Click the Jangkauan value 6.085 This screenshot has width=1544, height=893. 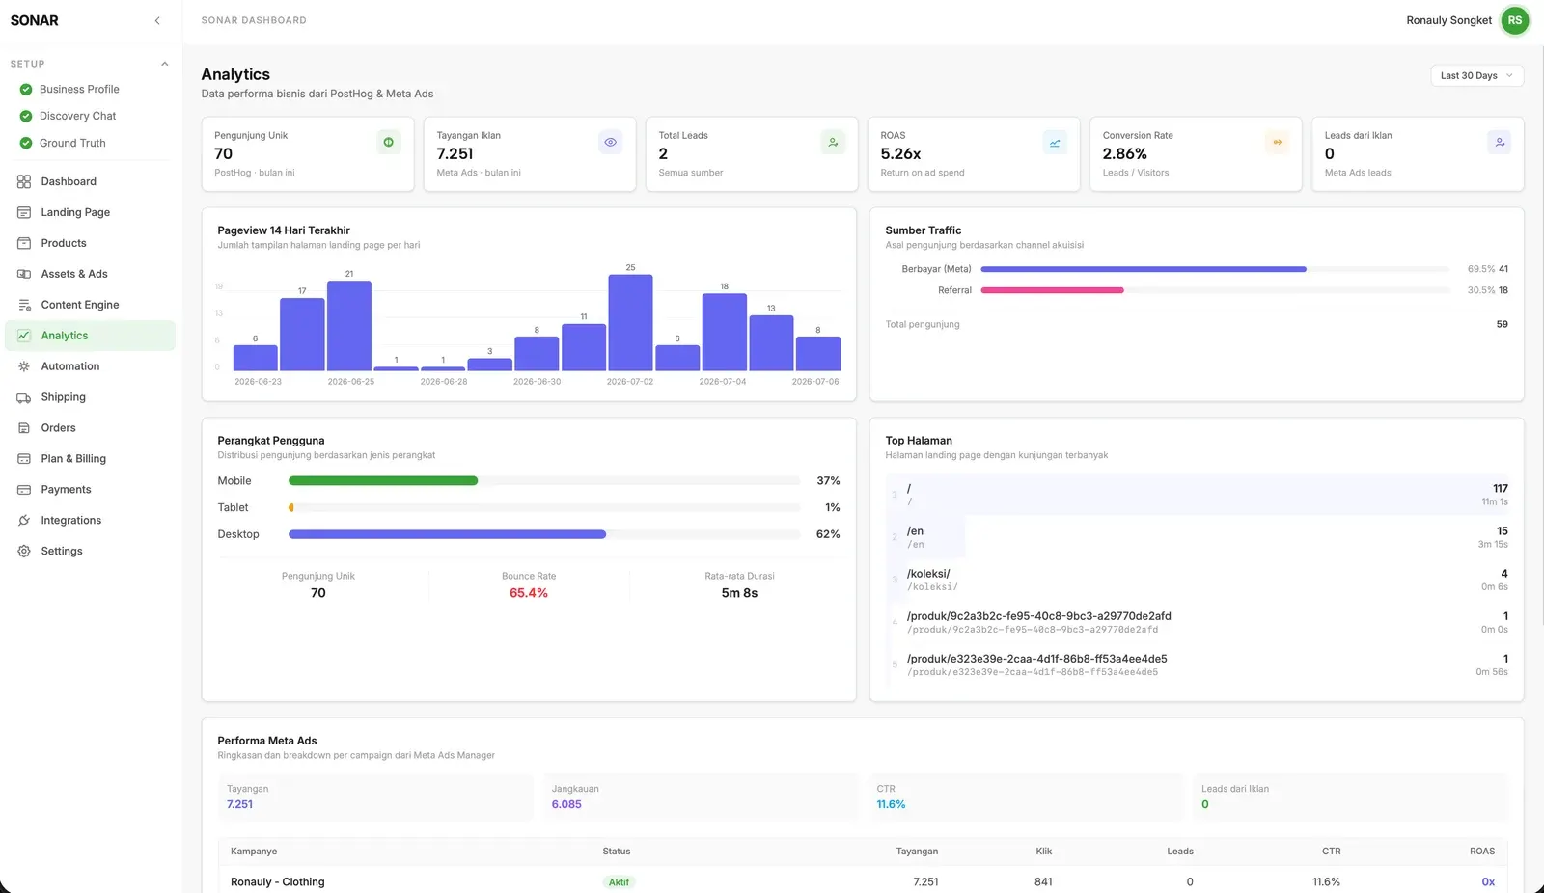pos(566,804)
